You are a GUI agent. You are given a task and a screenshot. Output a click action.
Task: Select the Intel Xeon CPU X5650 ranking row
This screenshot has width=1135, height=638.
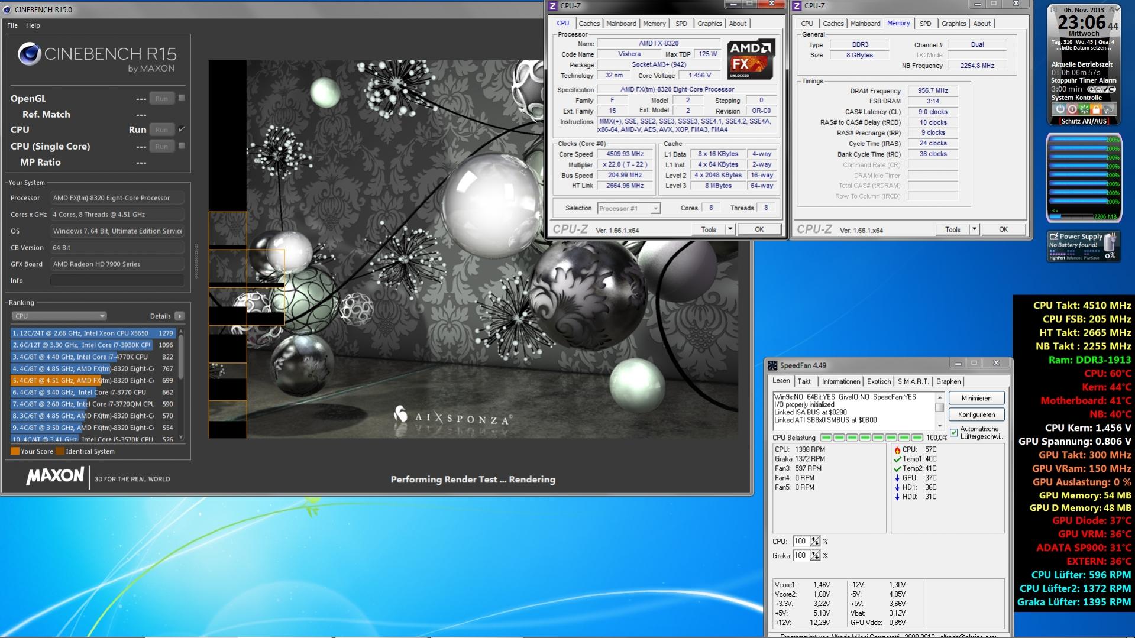[x=93, y=333]
